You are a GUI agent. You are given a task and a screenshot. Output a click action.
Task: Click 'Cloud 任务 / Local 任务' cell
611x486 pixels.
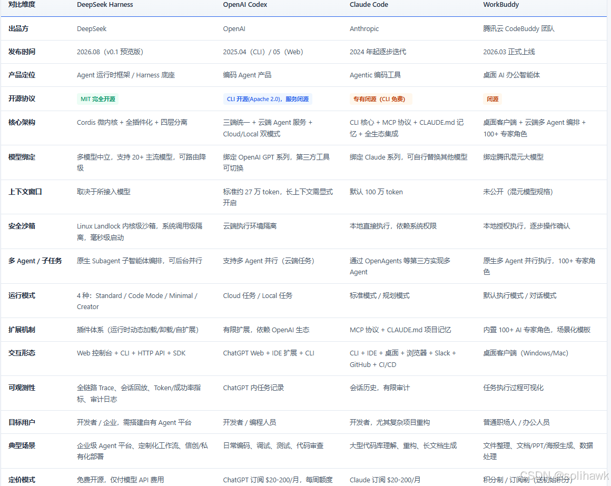pos(258,295)
